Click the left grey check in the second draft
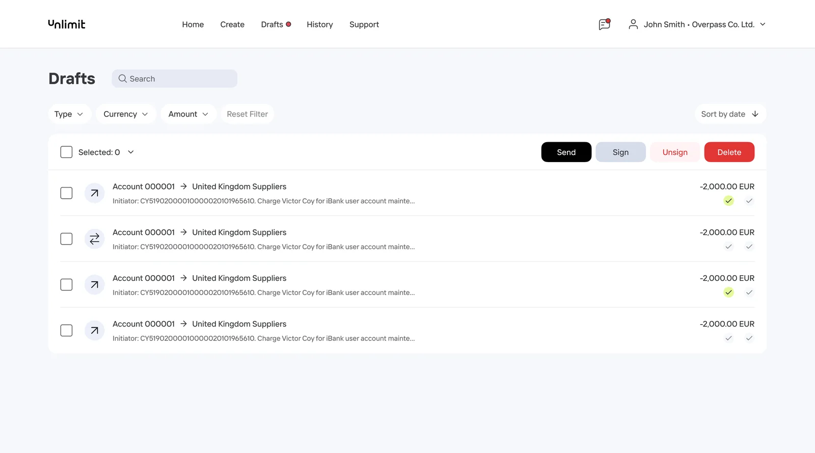This screenshot has height=453, width=815. coord(729,247)
